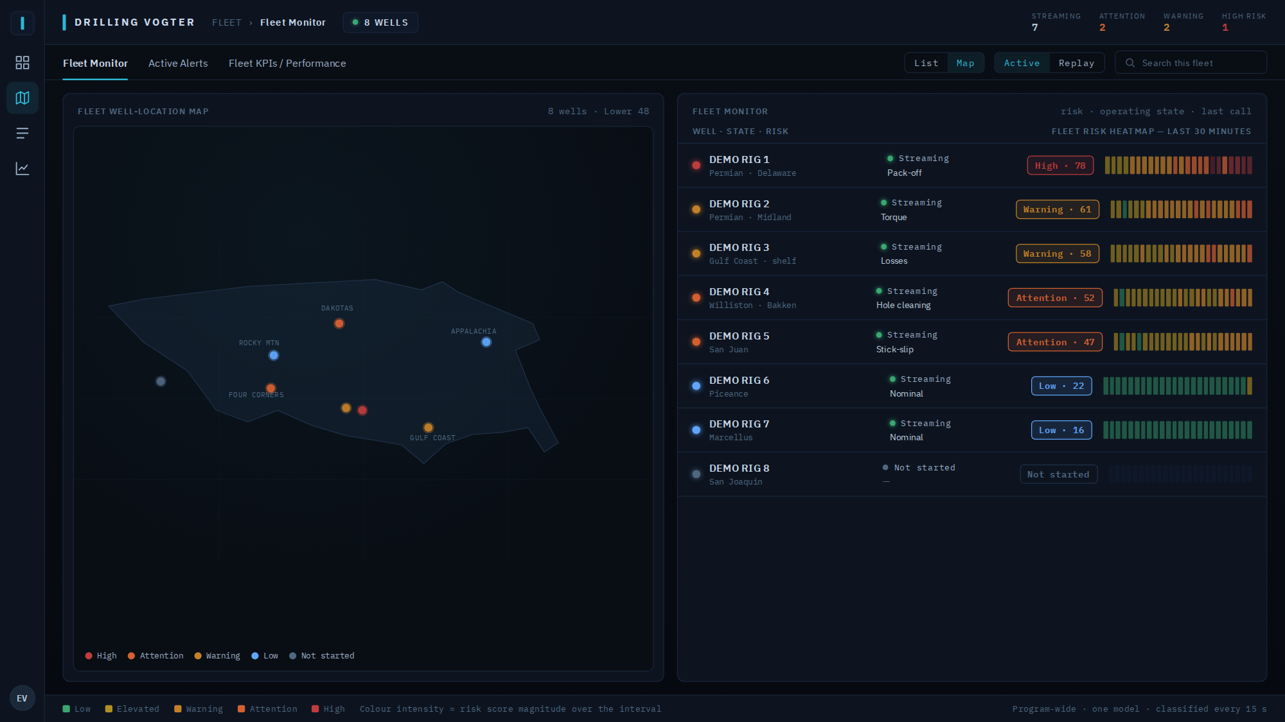Click the Attention · 47 risk badge
1285x722 pixels.
coord(1055,342)
